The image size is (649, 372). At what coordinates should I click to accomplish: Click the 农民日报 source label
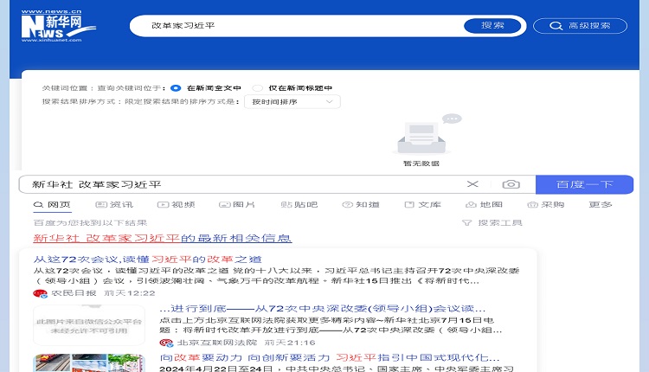tap(74, 293)
